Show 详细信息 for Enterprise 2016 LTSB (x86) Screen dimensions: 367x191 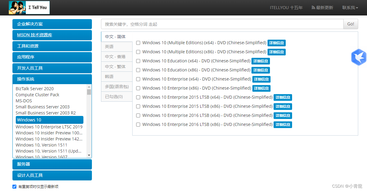click(283, 125)
